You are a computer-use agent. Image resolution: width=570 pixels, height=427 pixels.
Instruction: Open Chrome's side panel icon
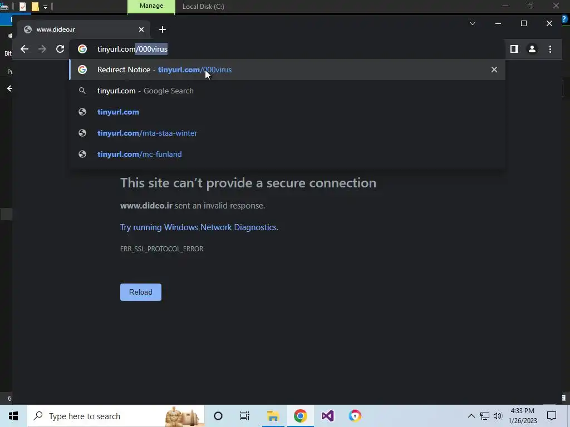pos(514,49)
